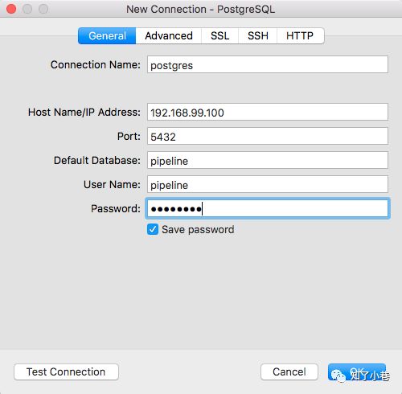
Task: Click the User Name field
Action: (268, 184)
